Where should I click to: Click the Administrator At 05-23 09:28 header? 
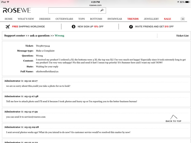pyautogui.click(x=21, y=127)
